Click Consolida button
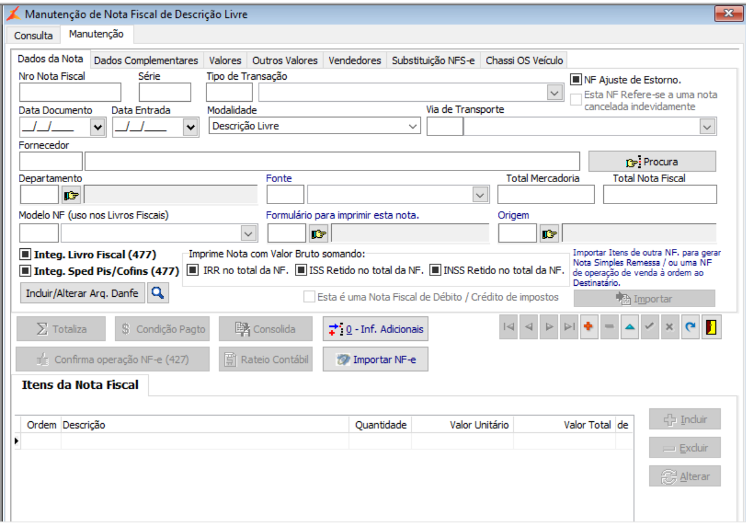Screen dimensions: 746x523 (265, 329)
